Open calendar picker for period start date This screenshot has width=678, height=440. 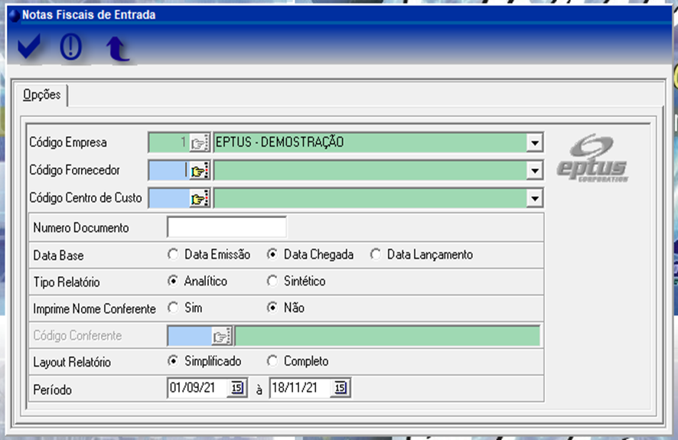click(x=236, y=389)
